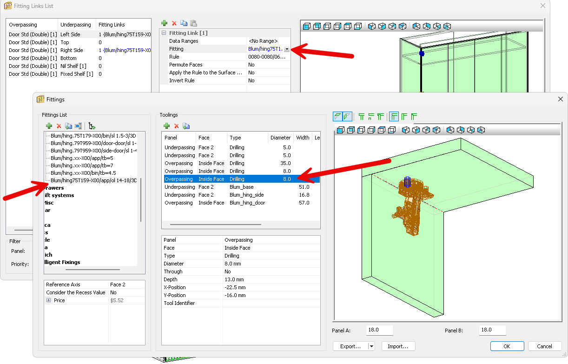
Task: Click the Panel A thickness field
Action: pos(380,330)
